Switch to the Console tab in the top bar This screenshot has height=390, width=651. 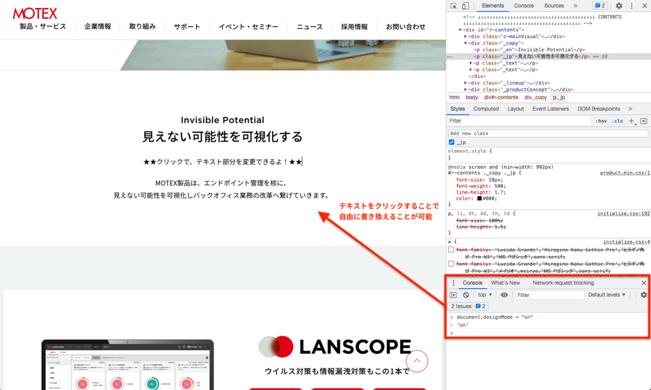pos(524,6)
